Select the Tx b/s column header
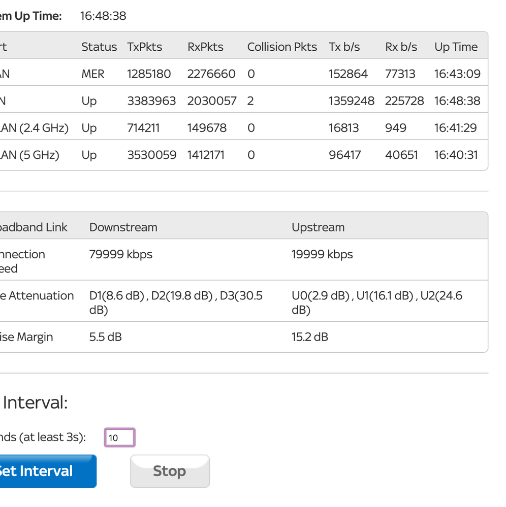Viewport: 506px width, 507px height. pos(344,47)
